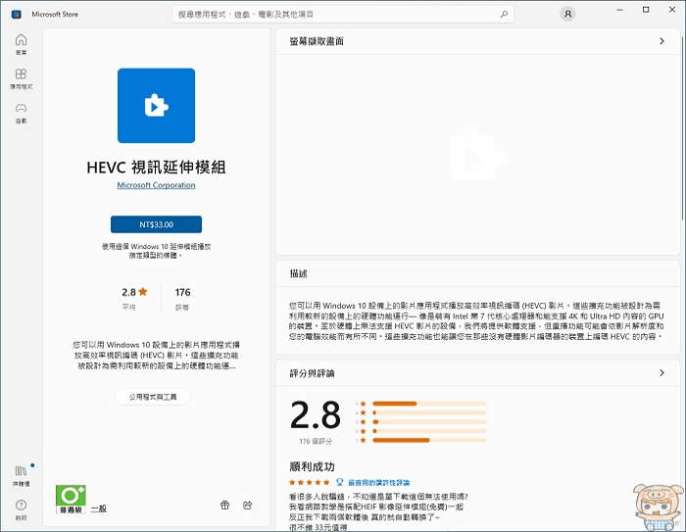Open the Apps section in the sidebar
686x532 pixels.
point(21,78)
